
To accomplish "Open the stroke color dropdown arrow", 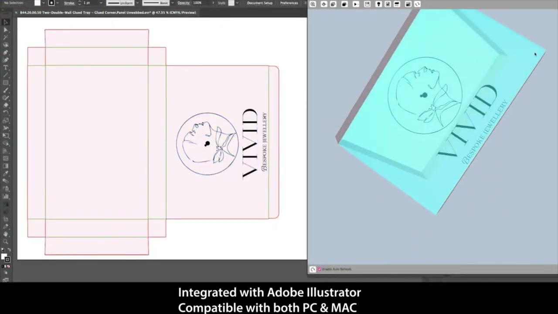I will tap(58, 3).
